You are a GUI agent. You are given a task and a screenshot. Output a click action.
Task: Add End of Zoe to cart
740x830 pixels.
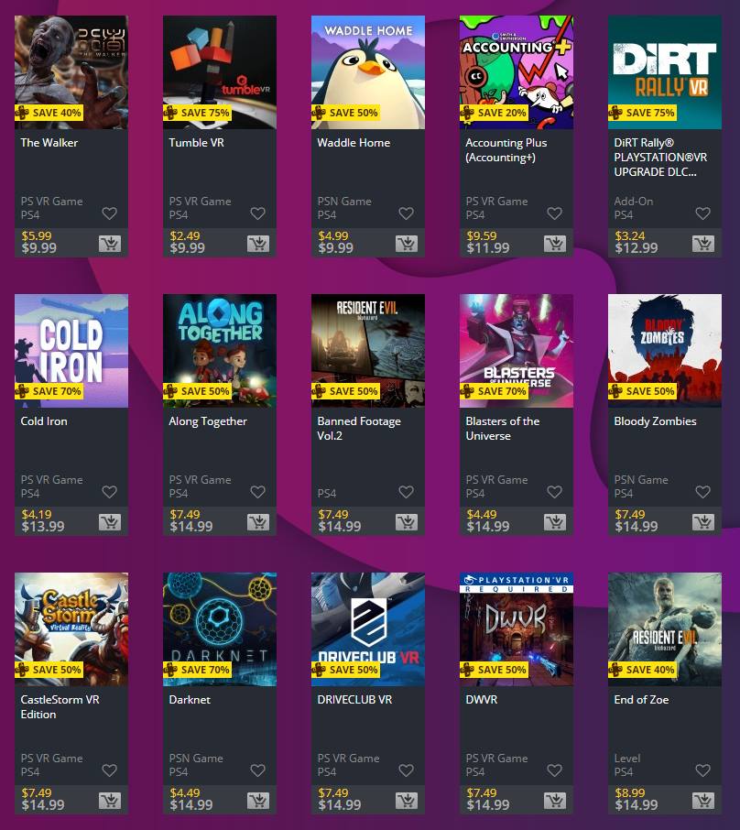click(x=703, y=801)
